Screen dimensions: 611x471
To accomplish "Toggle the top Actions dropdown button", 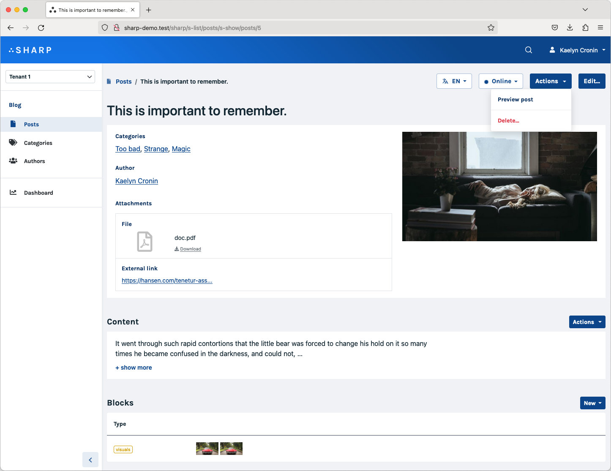I will pyautogui.click(x=551, y=81).
